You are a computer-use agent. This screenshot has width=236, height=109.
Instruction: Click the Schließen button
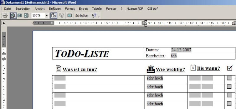(82, 16)
